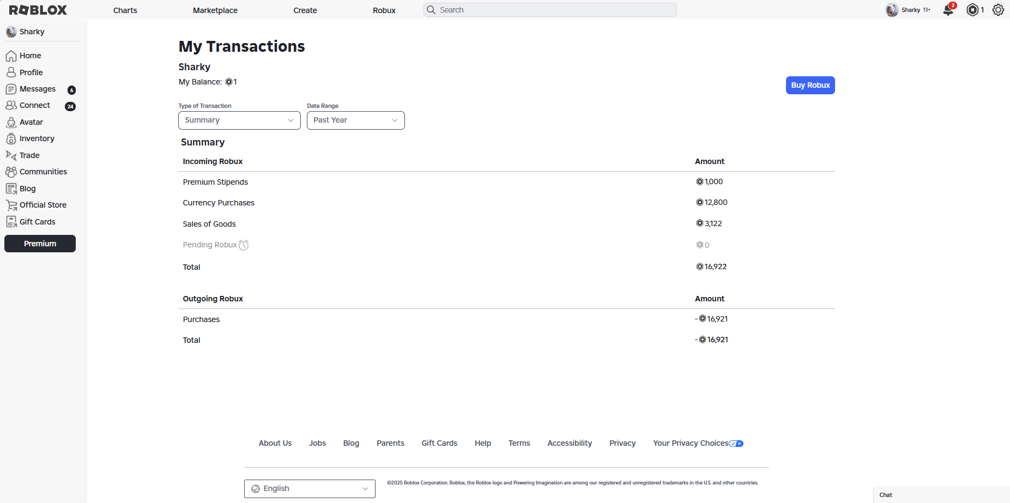Click the Home sidebar icon
This screenshot has width=1010, height=503.
click(11, 56)
